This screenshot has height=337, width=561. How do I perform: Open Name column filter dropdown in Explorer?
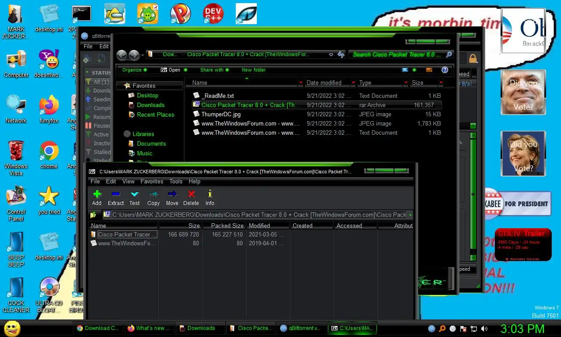301,82
